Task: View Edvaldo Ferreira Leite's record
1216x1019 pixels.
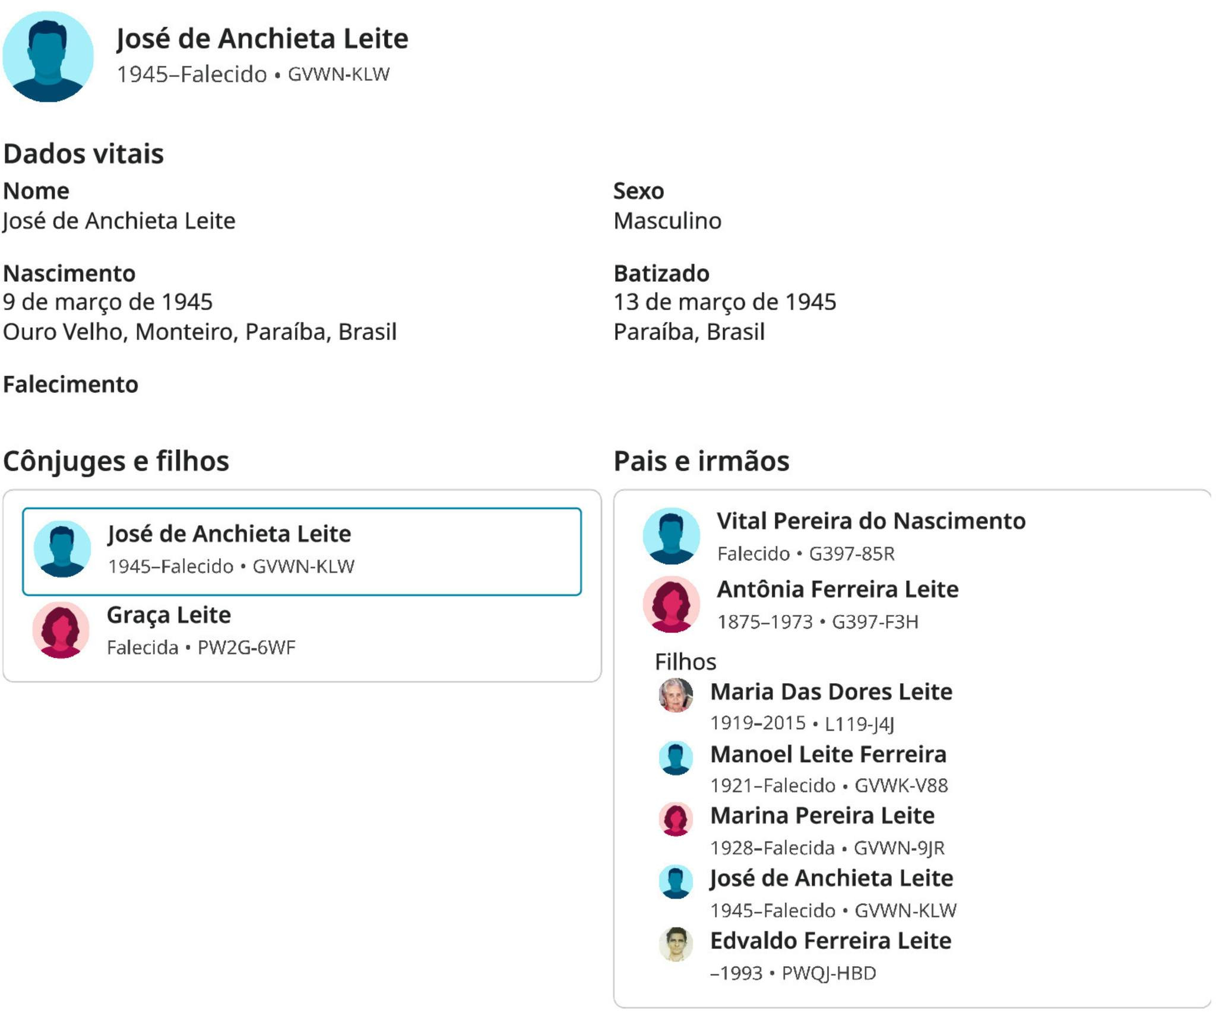Action: click(x=831, y=941)
